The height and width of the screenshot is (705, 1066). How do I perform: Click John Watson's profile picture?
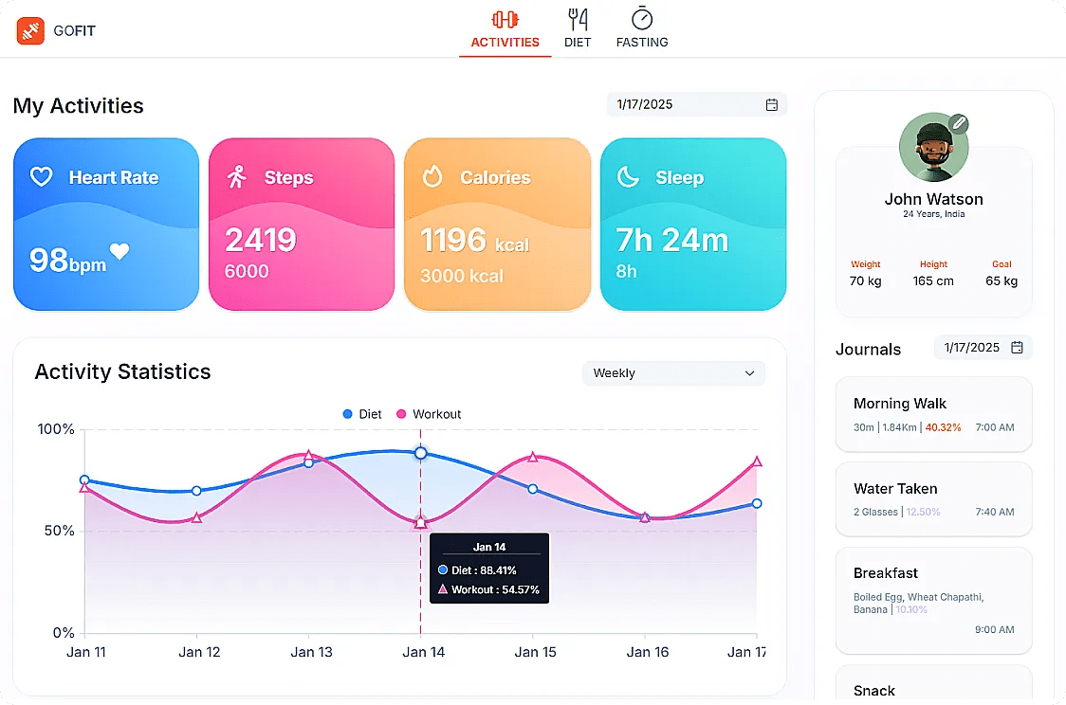tap(933, 146)
